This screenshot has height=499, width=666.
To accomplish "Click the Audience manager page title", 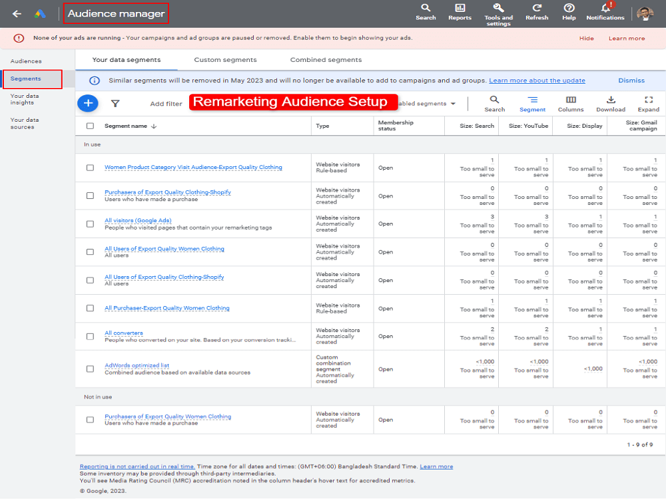I will click(x=116, y=13).
